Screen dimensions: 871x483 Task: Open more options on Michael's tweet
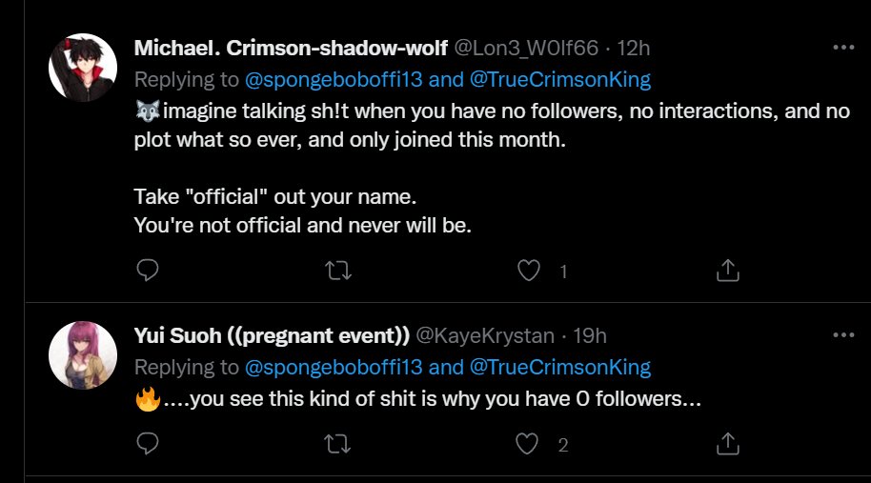(x=843, y=48)
